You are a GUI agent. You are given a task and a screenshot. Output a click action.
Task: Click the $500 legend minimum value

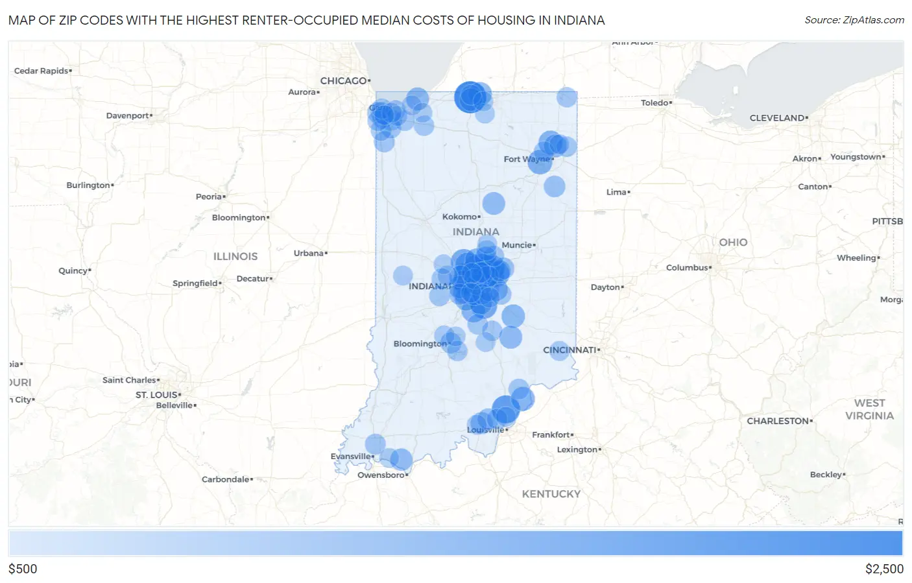pyautogui.click(x=23, y=569)
